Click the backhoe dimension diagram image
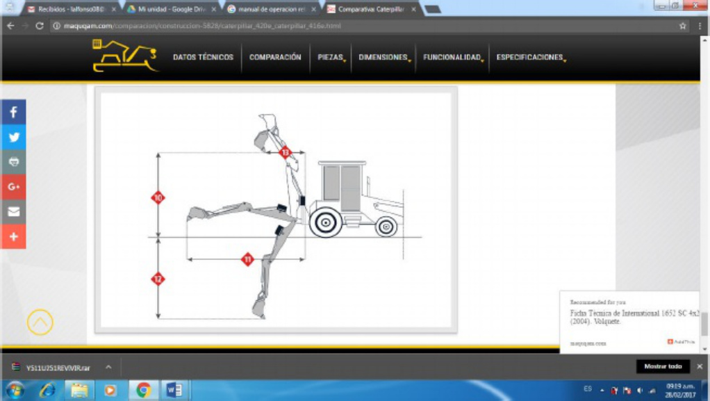Image resolution: width=710 pixels, height=401 pixels. [x=276, y=210]
